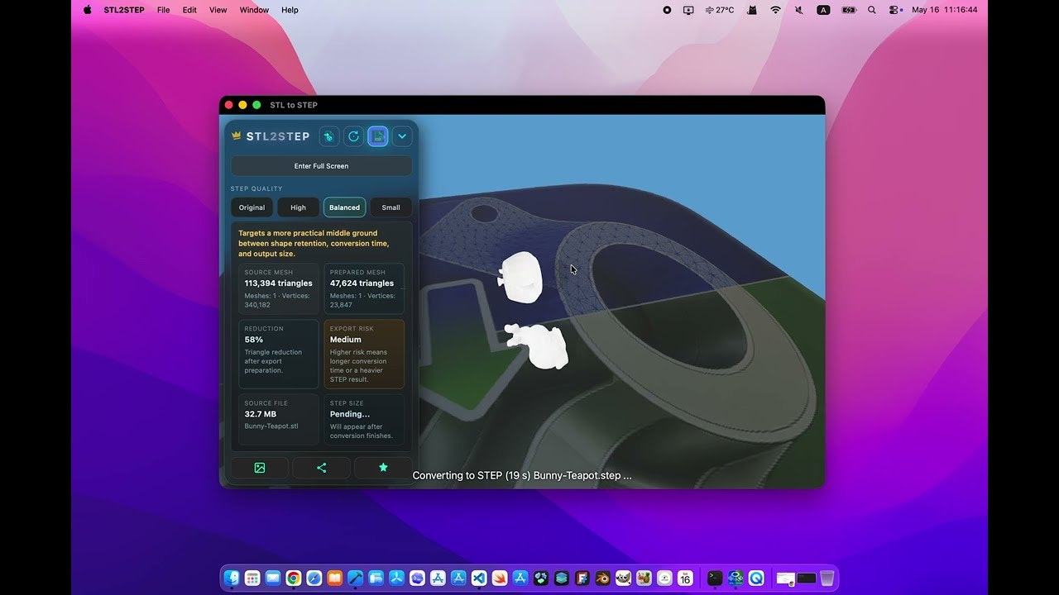Image resolution: width=1059 pixels, height=595 pixels.
Task: Open Safari from the dock
Action: pos(314,578)
